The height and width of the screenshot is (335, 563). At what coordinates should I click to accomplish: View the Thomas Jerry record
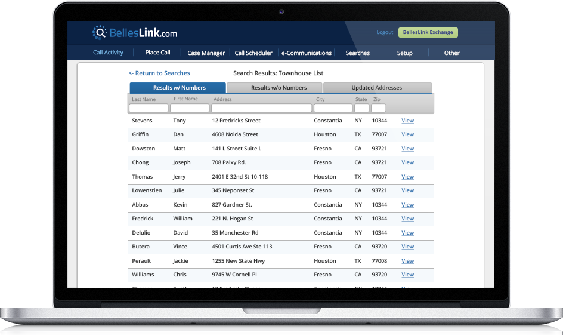pyautogui.click(x=407, y=177)
